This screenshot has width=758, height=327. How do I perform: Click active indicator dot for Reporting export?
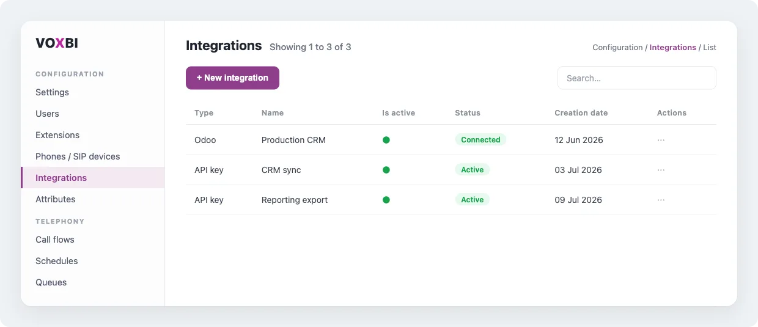pyautogui.click(x=386, y=200)
